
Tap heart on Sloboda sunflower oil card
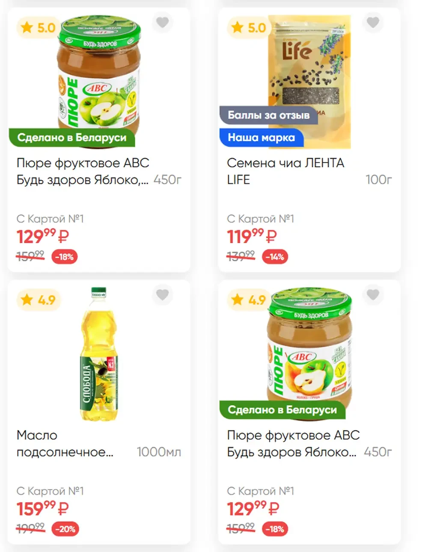(x=162, y=295)
